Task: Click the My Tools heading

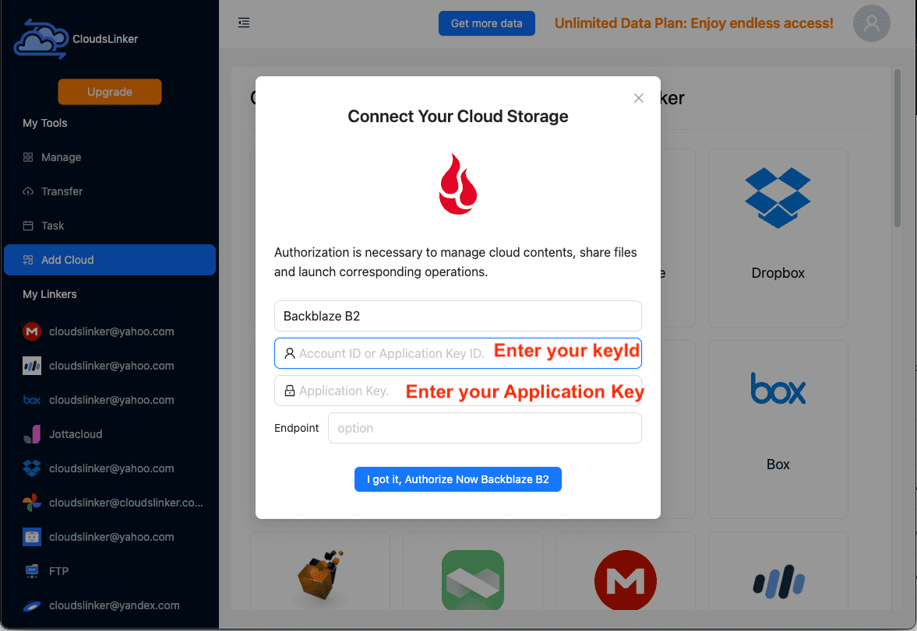Action: pos(45,123)
